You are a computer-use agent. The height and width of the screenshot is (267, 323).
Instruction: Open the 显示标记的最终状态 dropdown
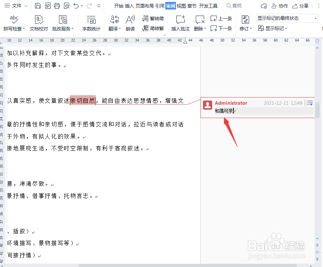(315, 18)
